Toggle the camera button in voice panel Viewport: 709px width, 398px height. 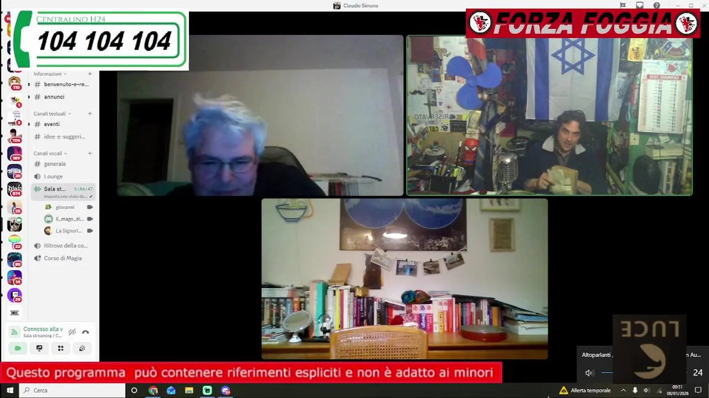(18, 348)
